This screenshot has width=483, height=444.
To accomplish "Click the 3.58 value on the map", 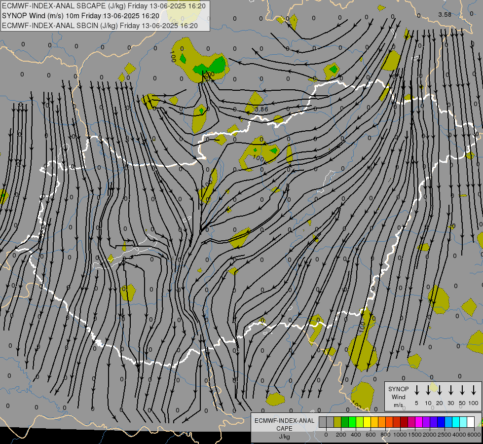I will [445, 14].
